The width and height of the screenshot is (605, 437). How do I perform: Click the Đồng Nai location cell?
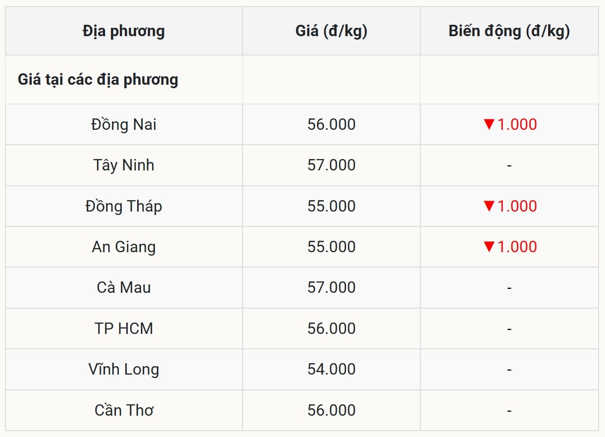tap(124, 124)
